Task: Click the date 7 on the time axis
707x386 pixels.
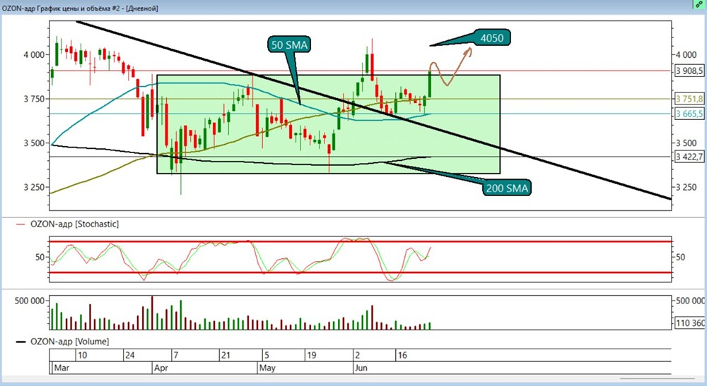Action: [175, 356]
